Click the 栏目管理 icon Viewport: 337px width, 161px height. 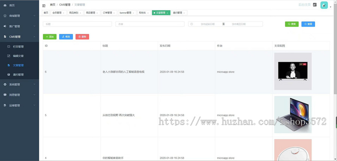(x=9, y=46)
